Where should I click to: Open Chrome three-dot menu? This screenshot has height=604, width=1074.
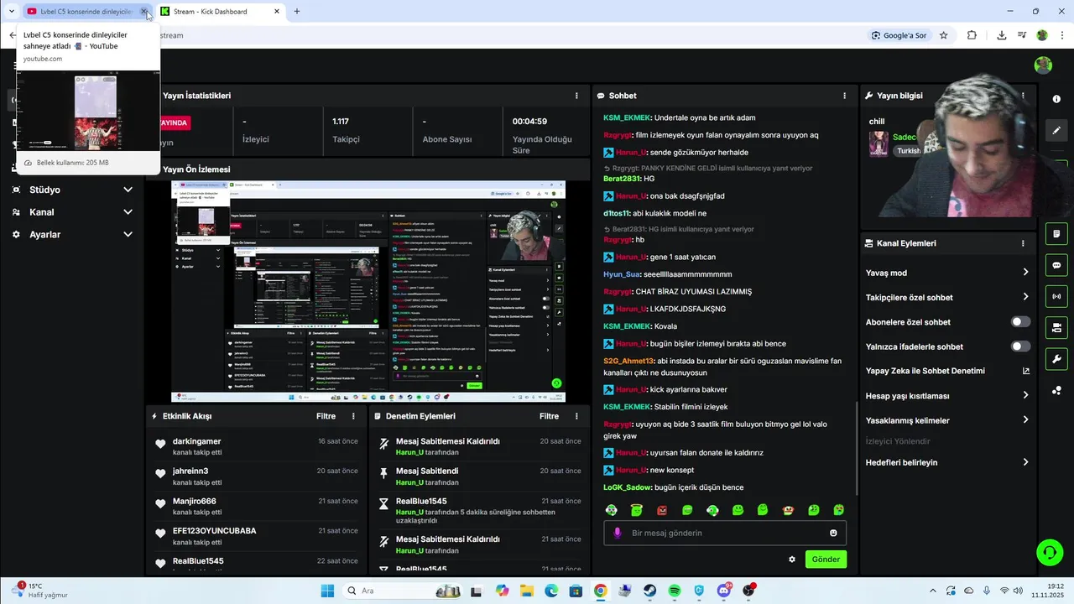[1062, 35]
